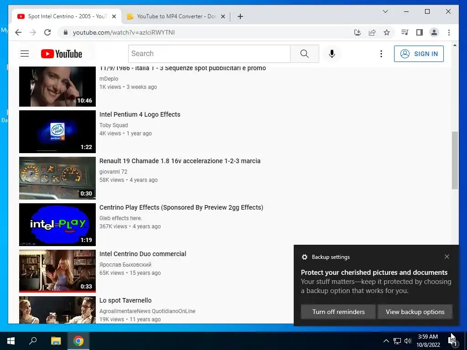Expand the tab search chevron
This screenshot has height=350, width=467.
[385, 11]
